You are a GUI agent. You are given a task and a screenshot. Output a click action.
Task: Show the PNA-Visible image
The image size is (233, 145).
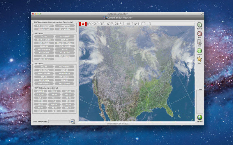pos(44,84)
